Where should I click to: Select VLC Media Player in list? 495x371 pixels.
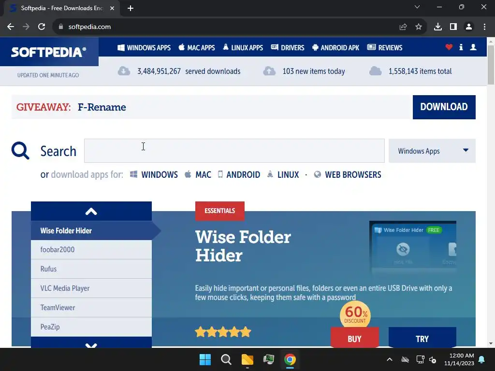click(x=91, y=288)
